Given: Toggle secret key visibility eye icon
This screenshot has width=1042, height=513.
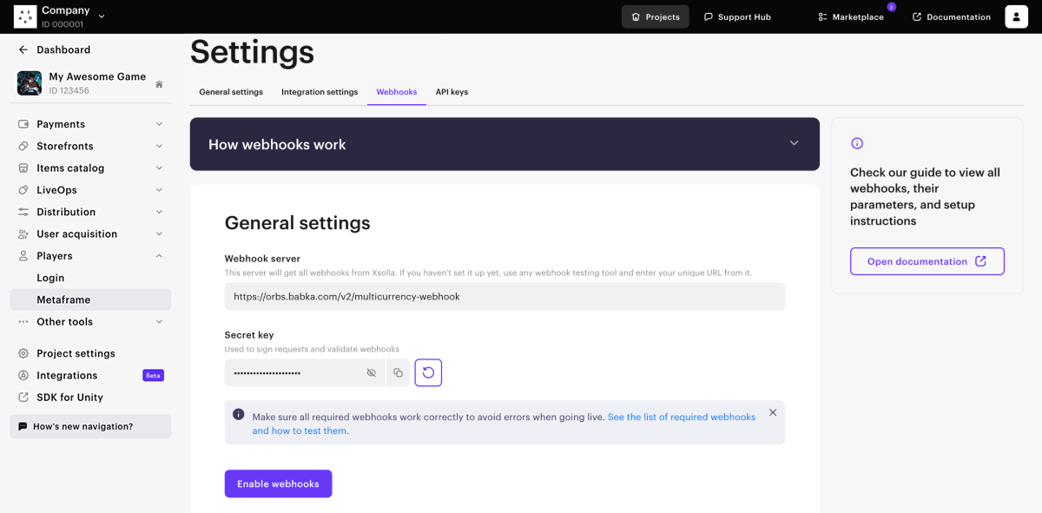Looking at the screenshot, I should [x=371, y=373].
